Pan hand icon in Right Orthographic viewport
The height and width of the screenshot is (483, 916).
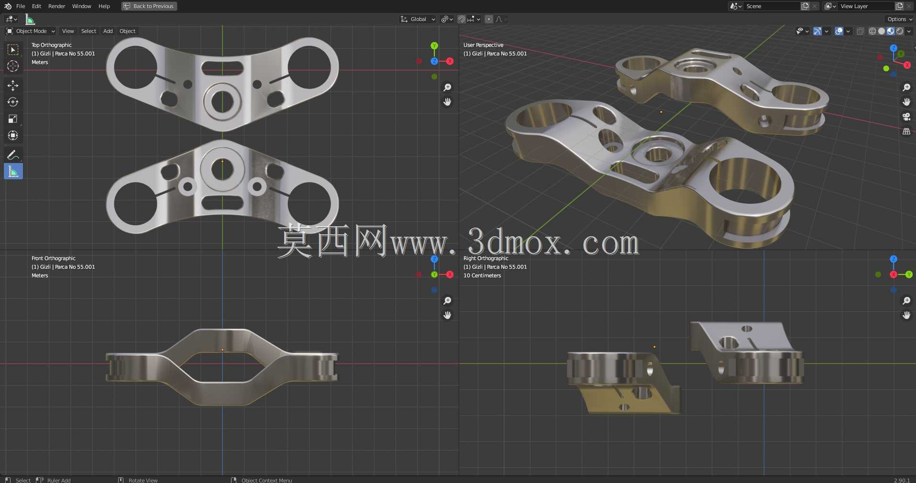click(906, 315)
